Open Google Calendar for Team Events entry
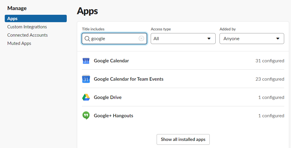The image size is (291, 148). pyautogui.click(x=183, y=79)
